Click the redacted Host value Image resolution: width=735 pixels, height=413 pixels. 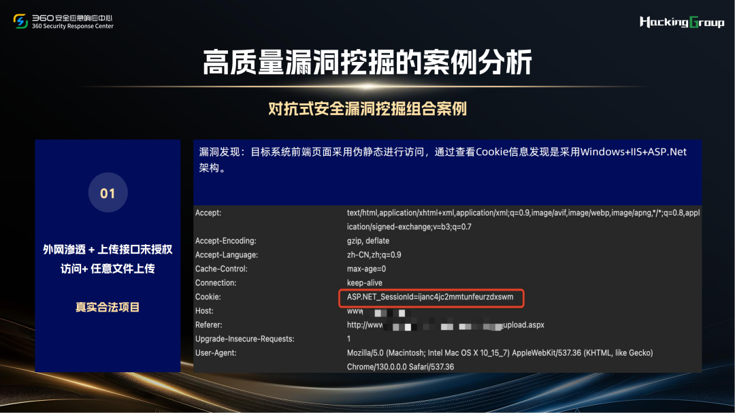point(388,312)
